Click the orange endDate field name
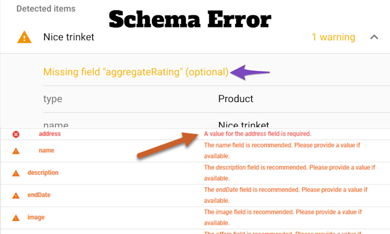The image size is (390, 234). point(39,195)
